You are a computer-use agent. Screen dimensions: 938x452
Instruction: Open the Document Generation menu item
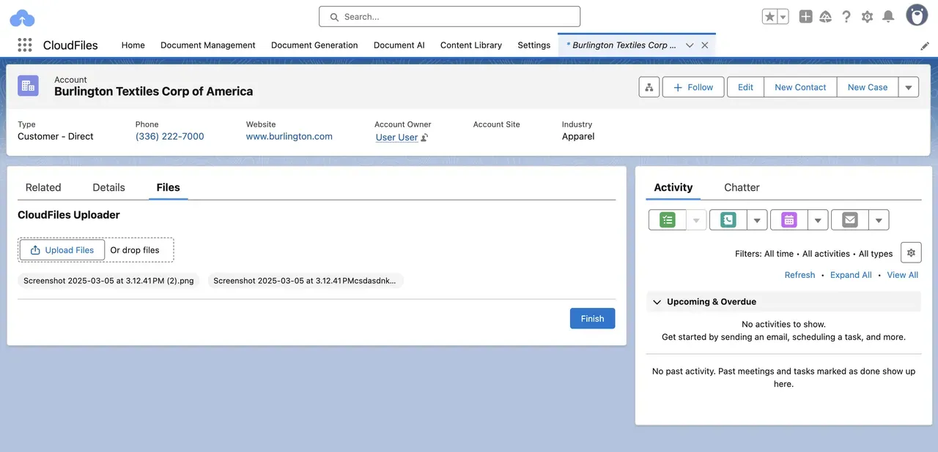point(314,45)
